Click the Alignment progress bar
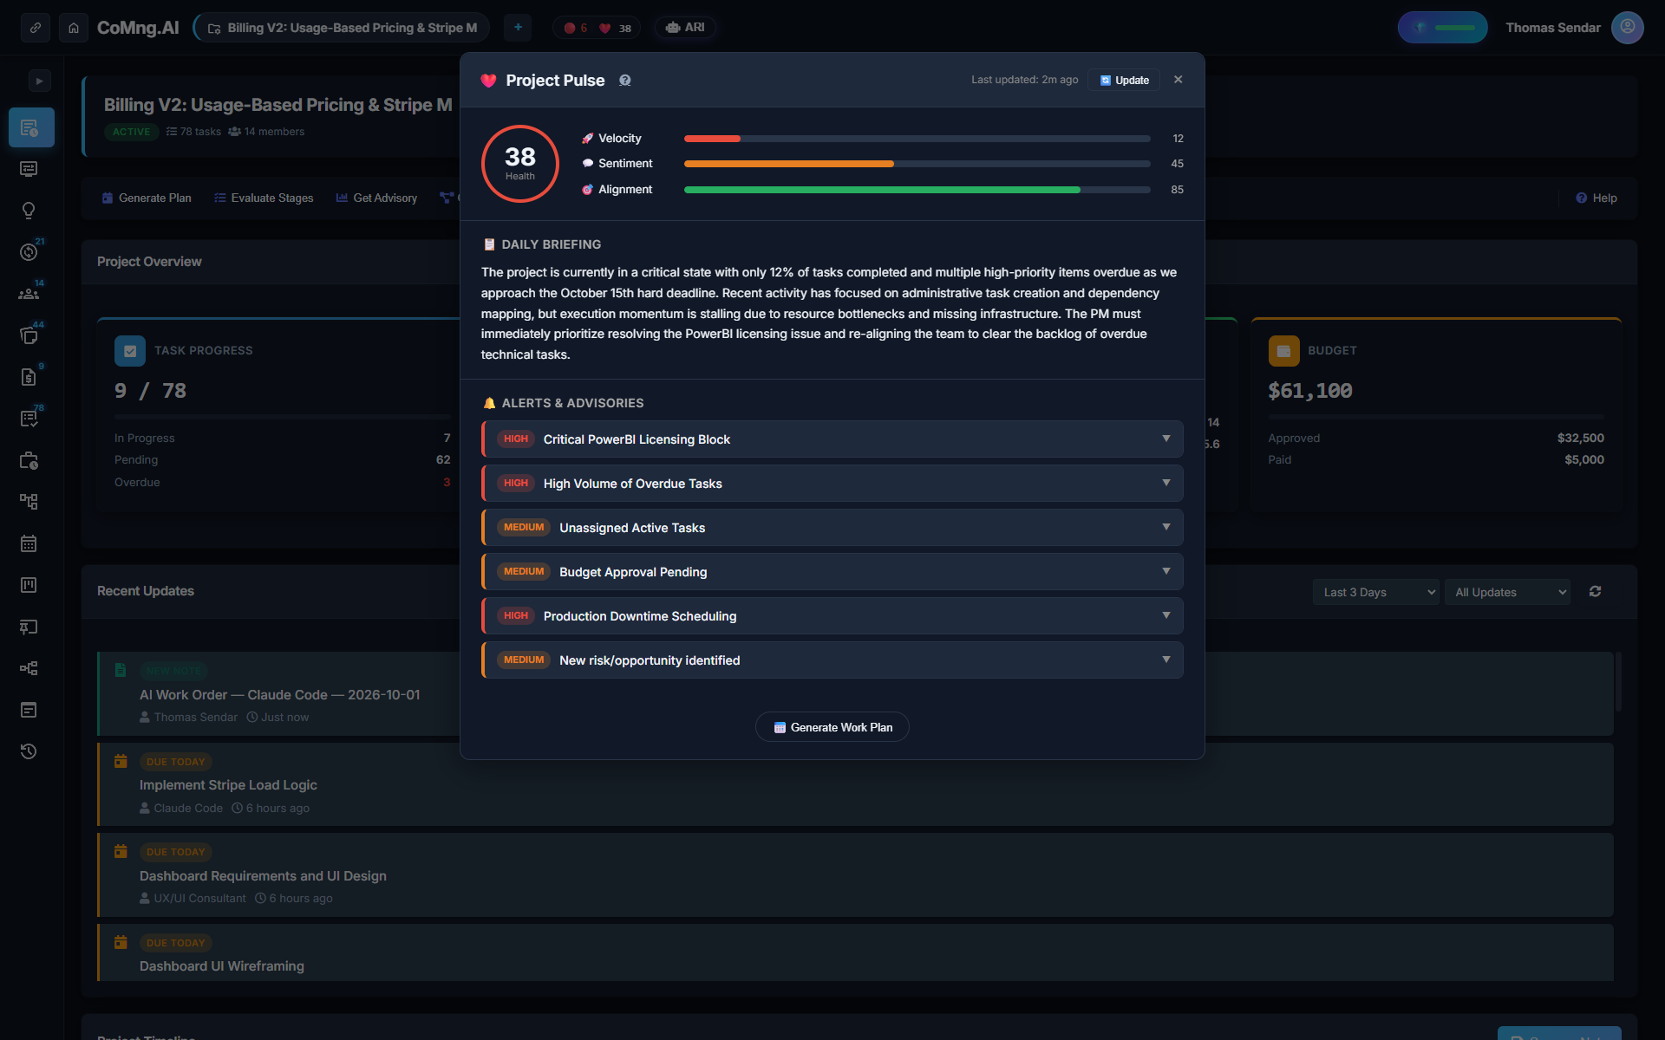Image resolution: width=1665 pixels, height=1040 pixels. (x=917, y=190)
